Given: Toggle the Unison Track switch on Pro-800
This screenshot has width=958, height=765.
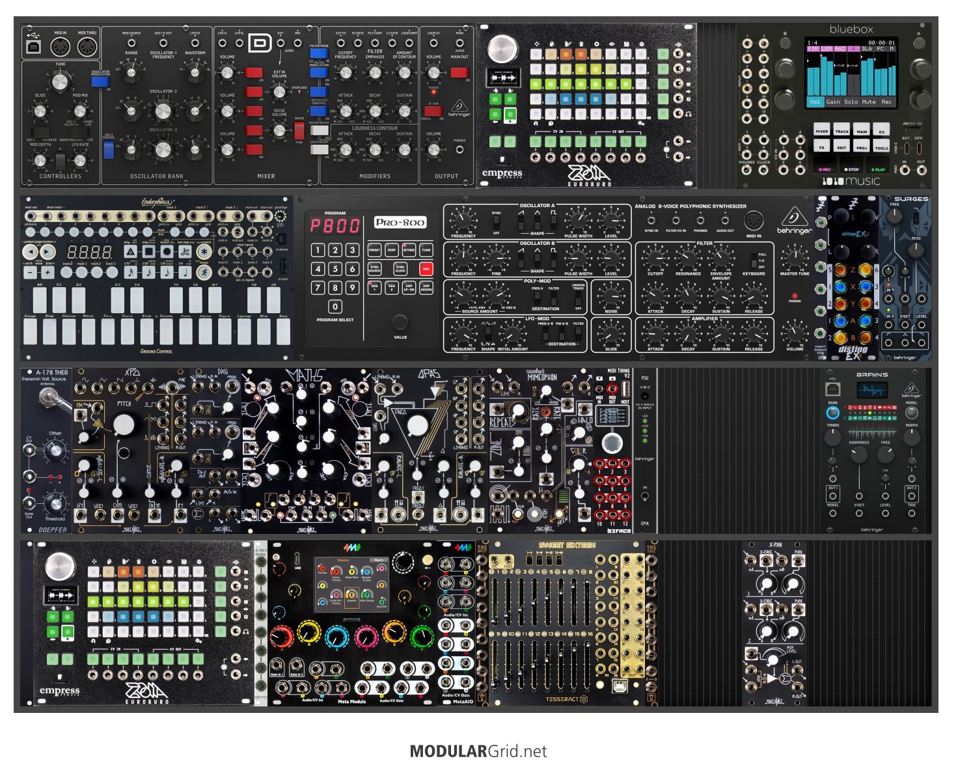Looking at the screenshot, I should click(x=578, y=298).
